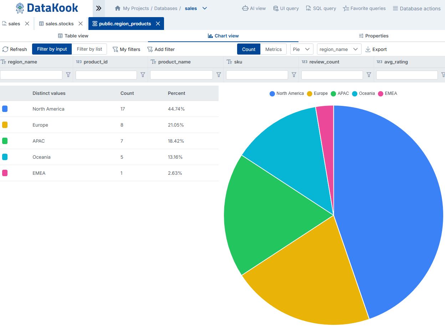This screenshot has height=327, width=445.
Task: Click filter funnel icon for product_name column
Action: (219, 75)
